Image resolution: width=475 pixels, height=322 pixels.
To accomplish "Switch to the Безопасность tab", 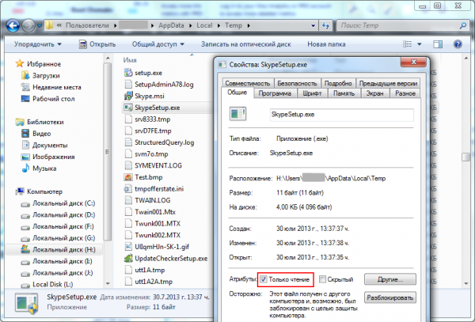I will click(x=297, y=83).
